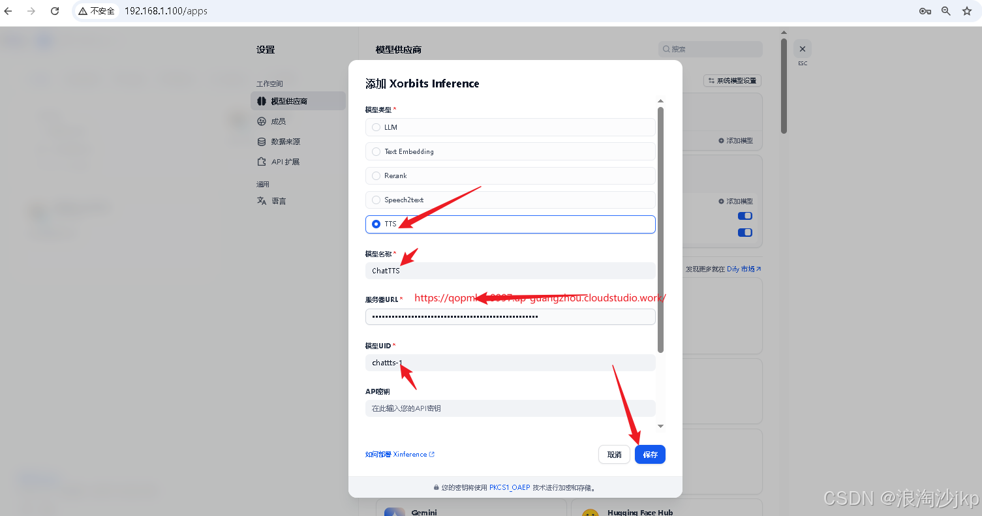Open 成员 in the settings sidebar
The height and width of the screenshot is (516, 982).
pos(298,121)
